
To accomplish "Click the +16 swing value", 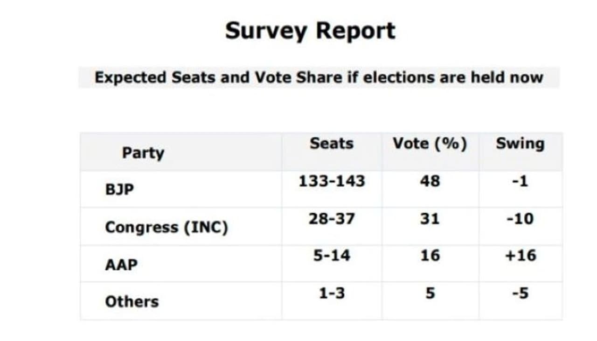I will [520, 256].
